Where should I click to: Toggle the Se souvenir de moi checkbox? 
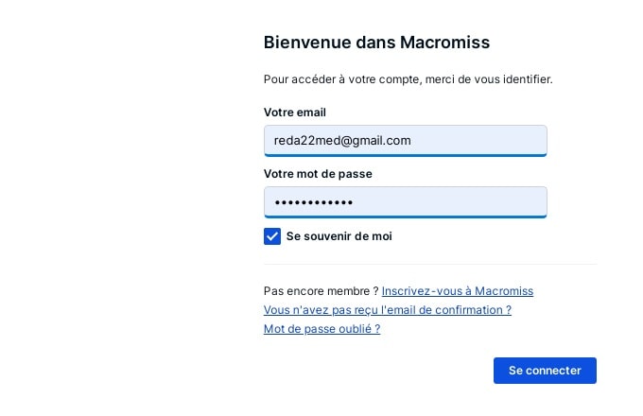pyautogui.click(x=272, y=236)
